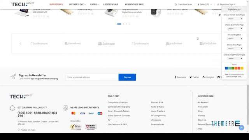Click the paper plane newsletter icon
The width and height of the screenshot is (249, 140).
[x=13, y=76]
